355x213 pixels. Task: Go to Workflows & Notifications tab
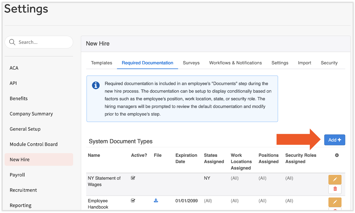pyautogui.click(x=235, y=63)
